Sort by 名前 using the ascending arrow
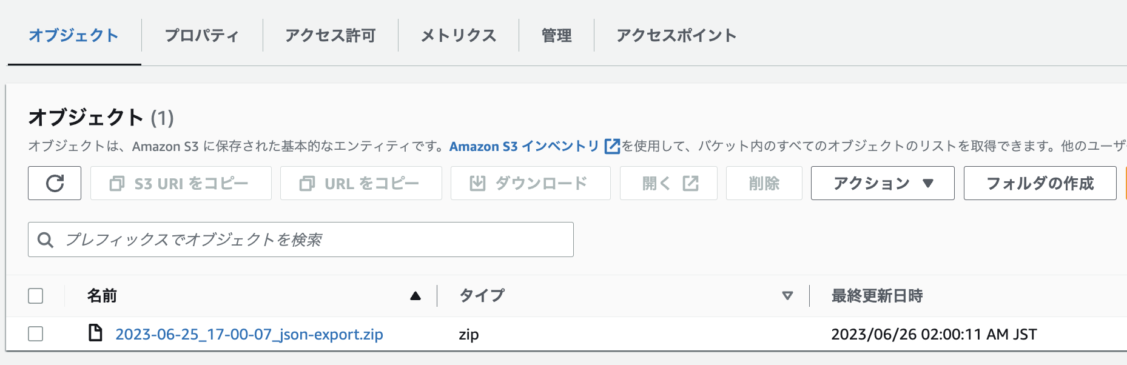This screenshot has width=1127, height=365. point(415,295)
